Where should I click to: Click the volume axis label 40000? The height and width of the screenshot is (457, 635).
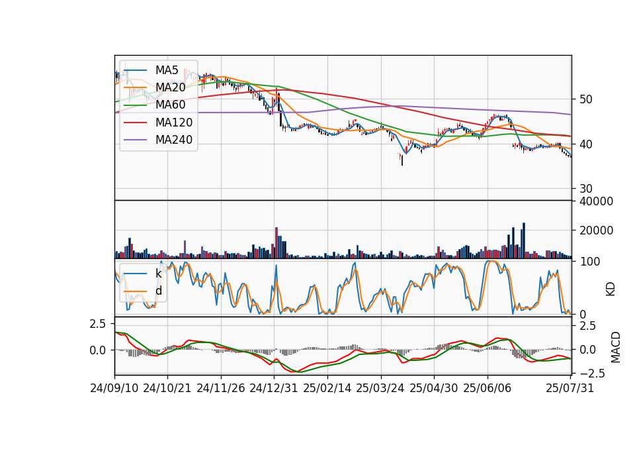point(596,201)
